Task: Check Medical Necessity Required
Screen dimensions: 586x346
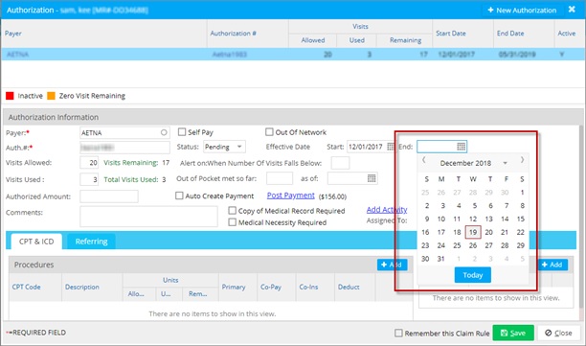Action: (x=232, y=222)
